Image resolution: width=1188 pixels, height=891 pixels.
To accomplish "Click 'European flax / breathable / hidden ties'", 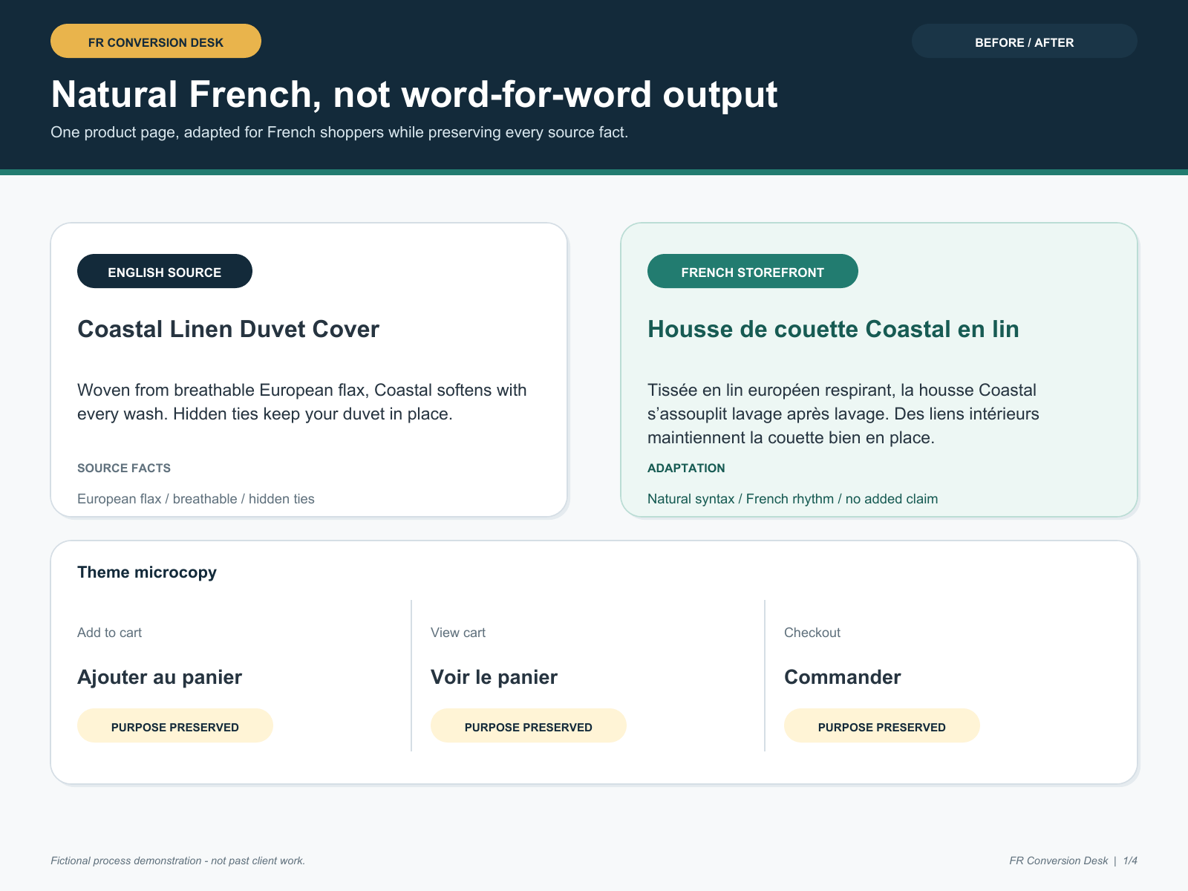I will pos(196,499).
